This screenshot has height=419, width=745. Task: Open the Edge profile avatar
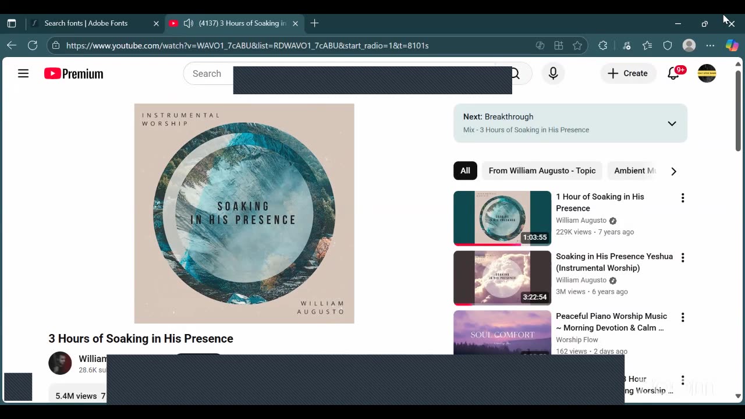click(x=689, y=45)
